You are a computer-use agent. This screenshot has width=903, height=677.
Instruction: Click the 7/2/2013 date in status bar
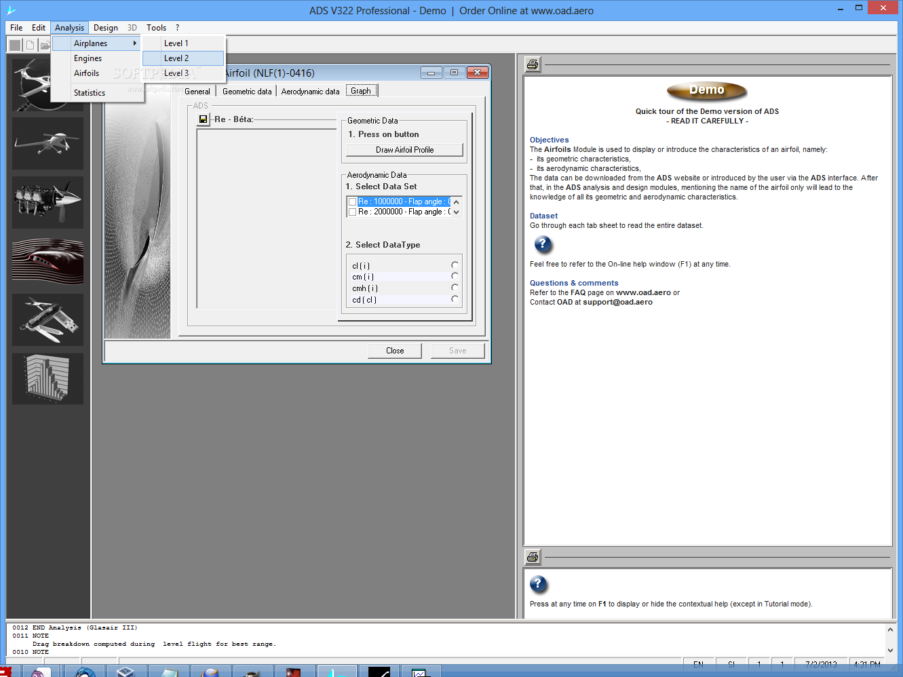click(x=821, y=665)
